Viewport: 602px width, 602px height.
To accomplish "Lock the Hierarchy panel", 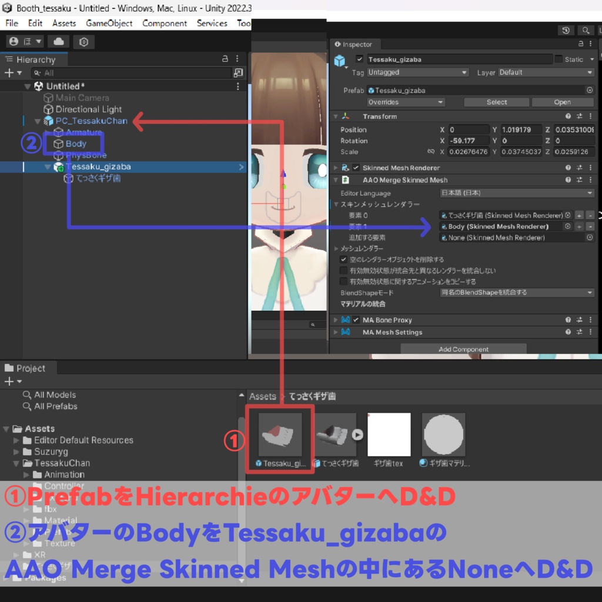I will coord(225,59).
